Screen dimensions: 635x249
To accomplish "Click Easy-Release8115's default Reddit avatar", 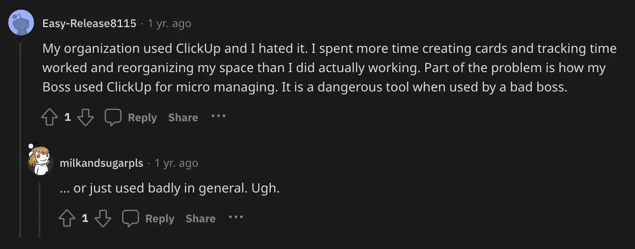I will [21, 23].
